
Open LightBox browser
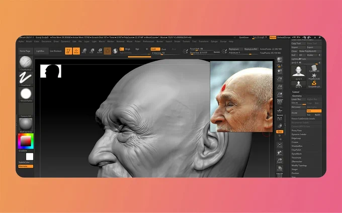(x=40, y=51)
